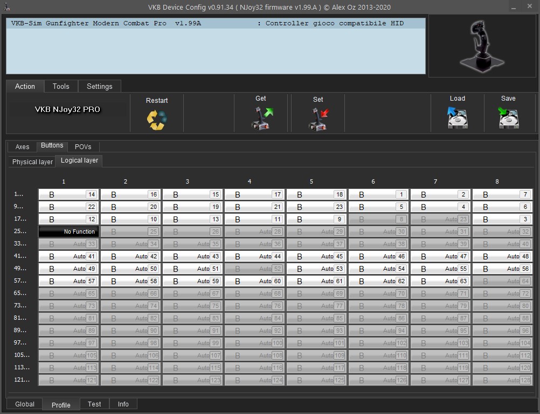Switch to the Tools tab
Screen dimensions: 540x414
pyautogui.click(x=61, y=86)
